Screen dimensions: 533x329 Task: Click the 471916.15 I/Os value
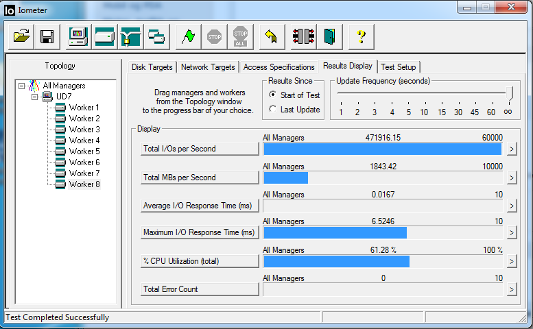[x=383, y=138]
